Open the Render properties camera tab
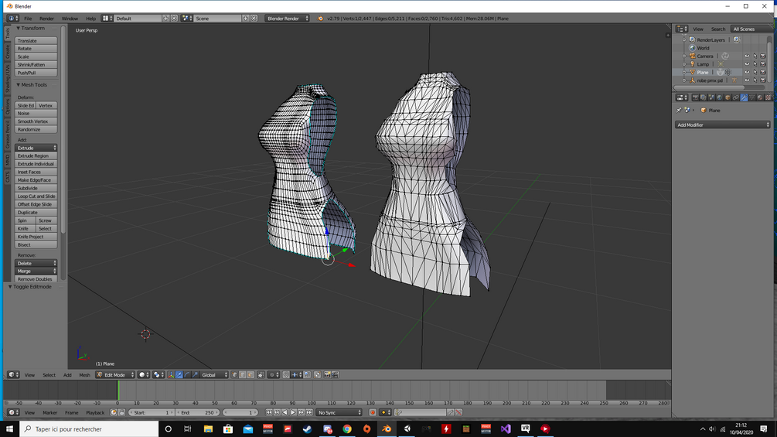The width and height of the screenshot is (777, 437). click(x=695, y=97)
